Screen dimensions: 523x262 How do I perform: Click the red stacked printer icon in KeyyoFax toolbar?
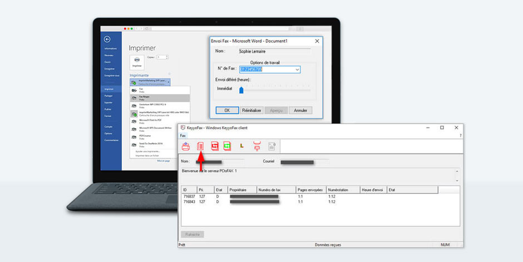pyautogui.click(x=257, y=146)
